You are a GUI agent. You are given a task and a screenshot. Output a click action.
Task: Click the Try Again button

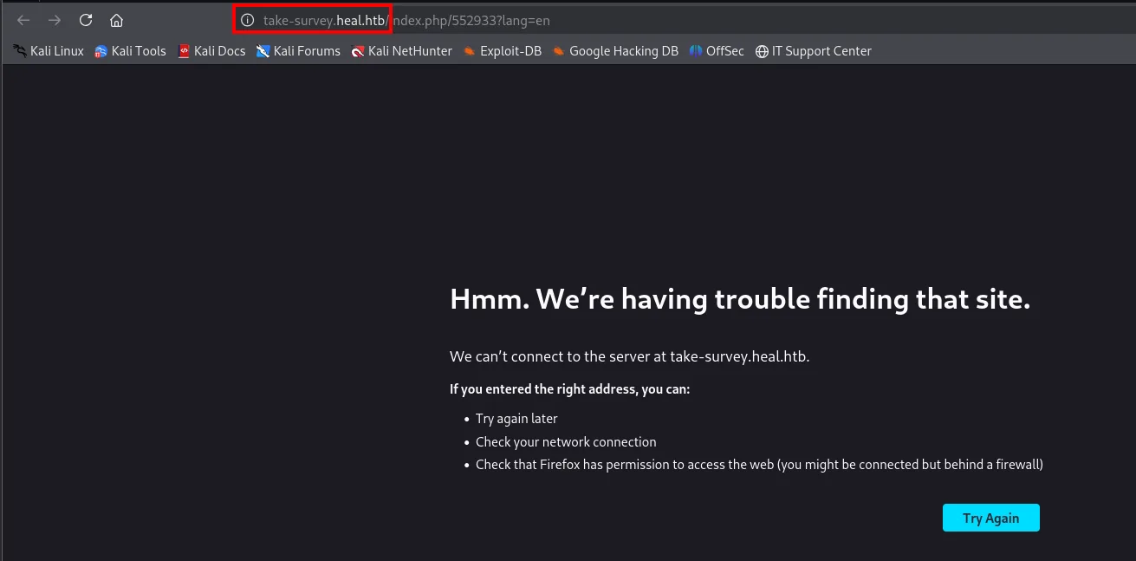[990, 518]
